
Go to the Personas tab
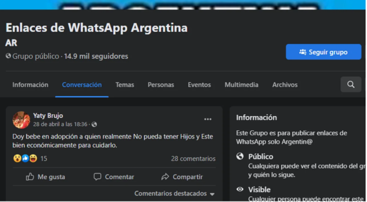coord(161,85)
